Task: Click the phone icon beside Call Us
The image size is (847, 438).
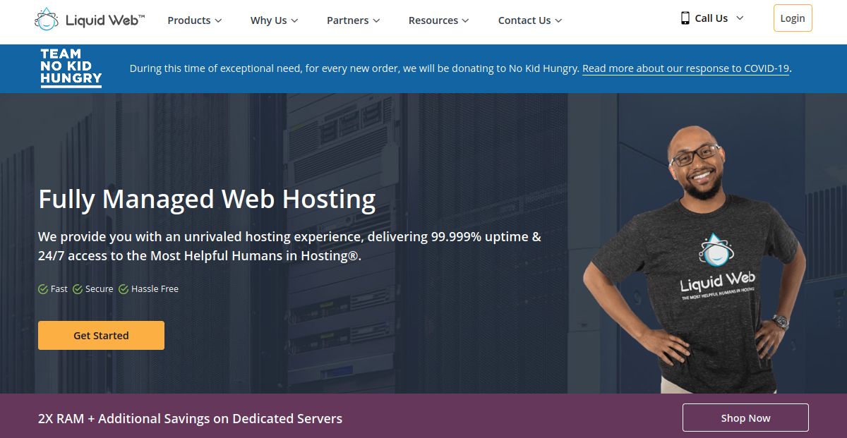Action: click(685, 18)
